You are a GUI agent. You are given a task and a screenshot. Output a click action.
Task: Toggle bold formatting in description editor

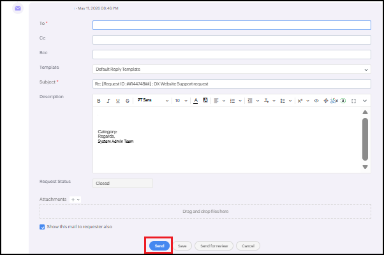pos(99,101)
